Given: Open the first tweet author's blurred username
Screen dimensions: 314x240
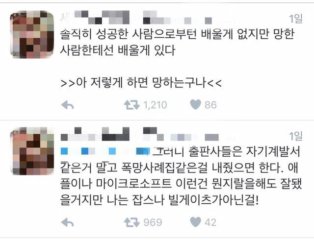Looking at the screenshot, I should [x=136, y=18].
